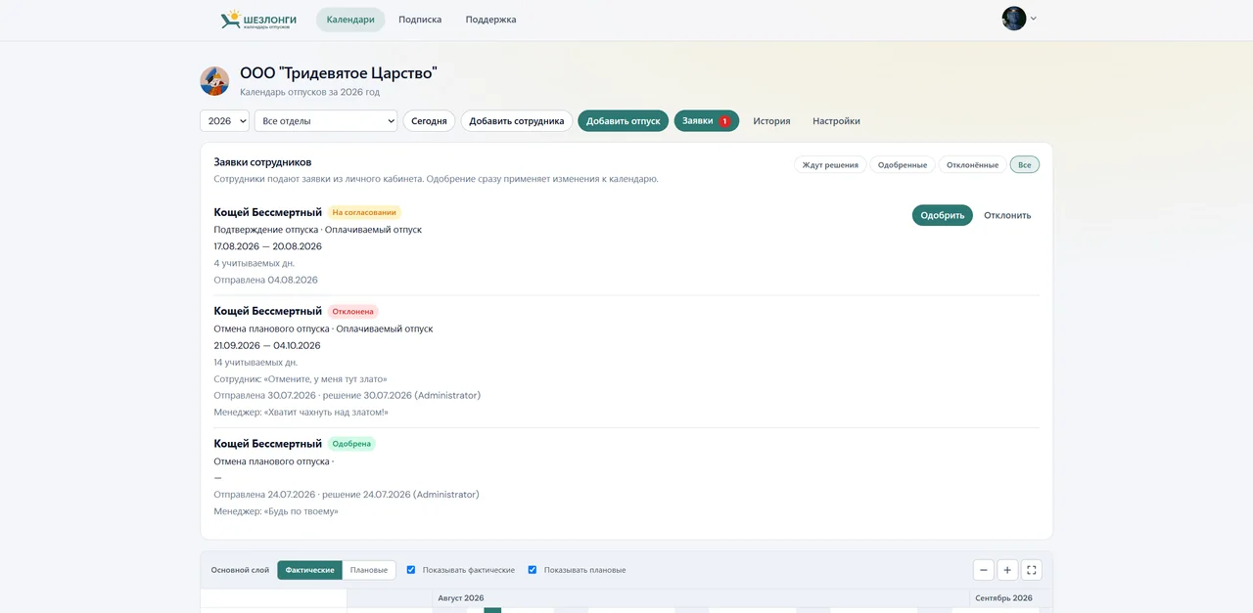Viewport: 1253px width, 613px height.
Task: Open the Настройки section
Action: [x=836, y=121]
